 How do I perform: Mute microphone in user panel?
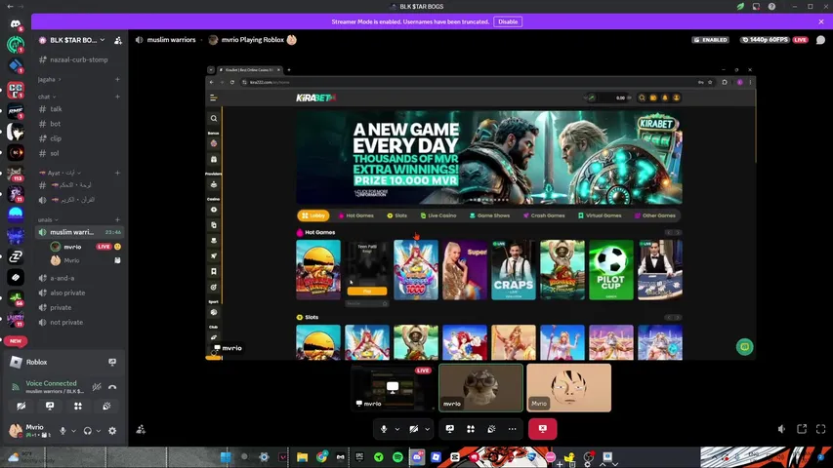point(62,431)
